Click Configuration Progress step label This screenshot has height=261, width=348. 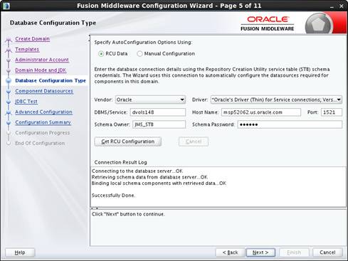click(x=43, y=133)
